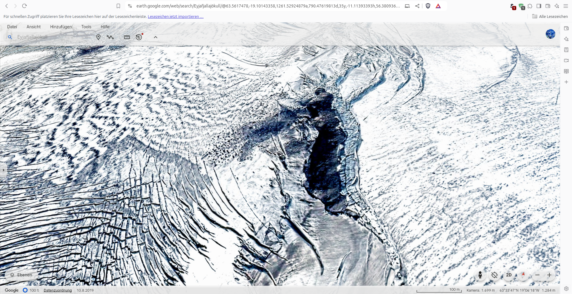Viewport: 572px width, 294px height.
Task: Zoom out with the minus button
Action: (537, 275)
